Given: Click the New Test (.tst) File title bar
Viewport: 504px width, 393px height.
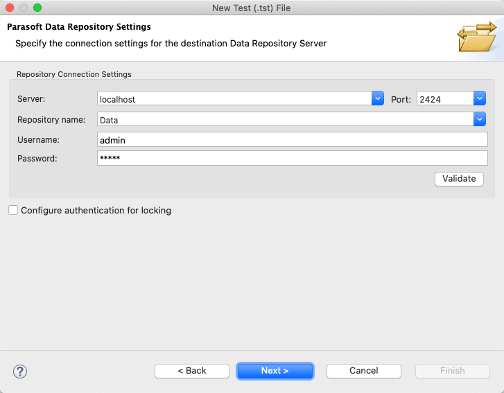Looking at the screenshot, I should [252, 8].
